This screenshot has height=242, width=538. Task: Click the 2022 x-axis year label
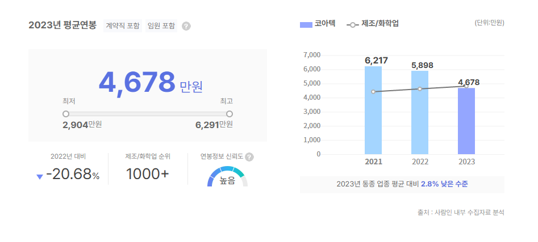tap(420, 162)
